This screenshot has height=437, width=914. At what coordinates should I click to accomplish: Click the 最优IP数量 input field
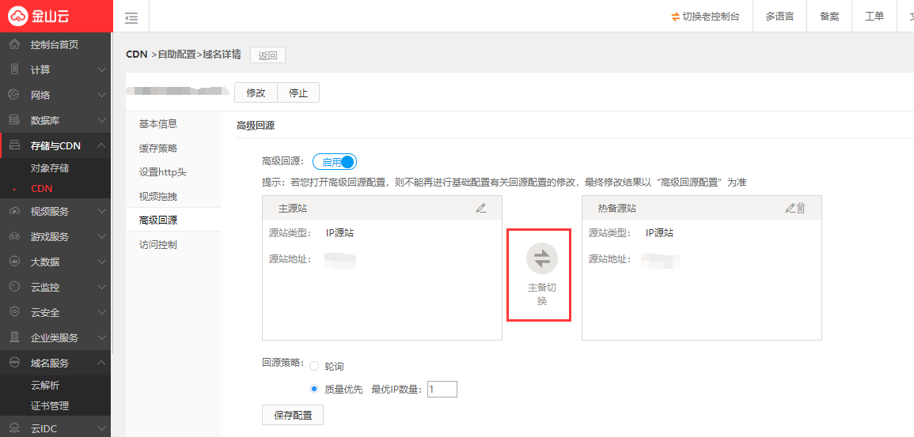coord(442,390)
